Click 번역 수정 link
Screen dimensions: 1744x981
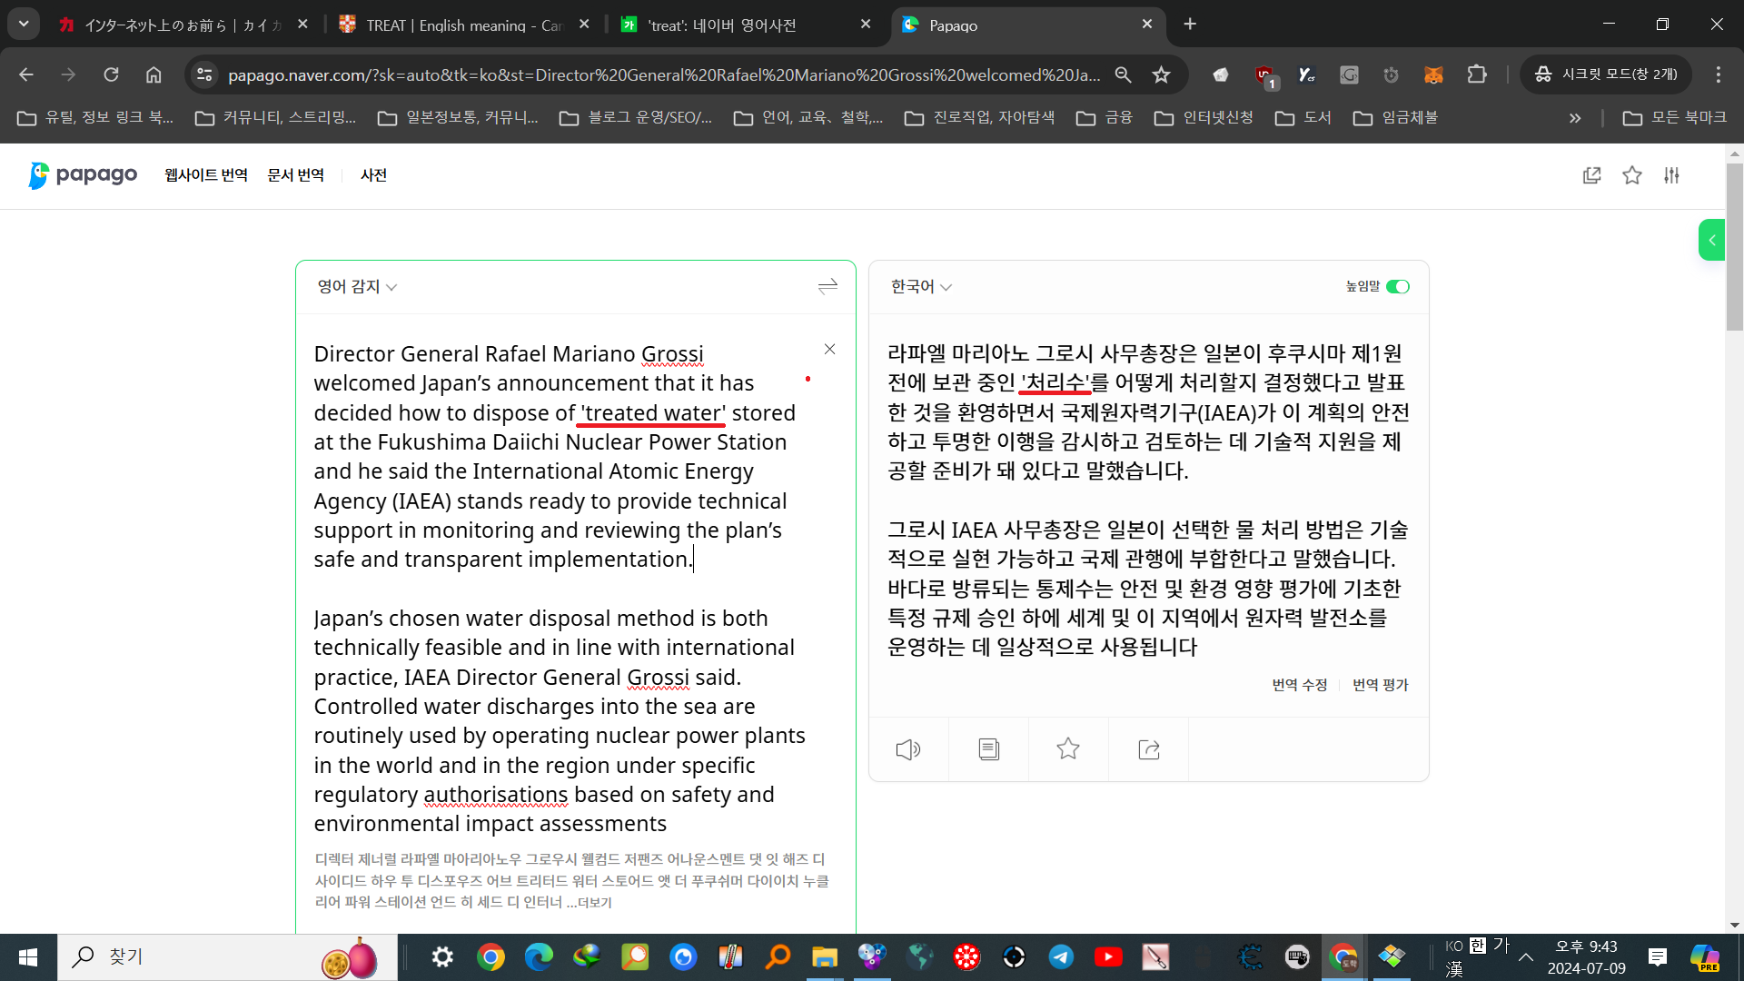coord(1299,685)
